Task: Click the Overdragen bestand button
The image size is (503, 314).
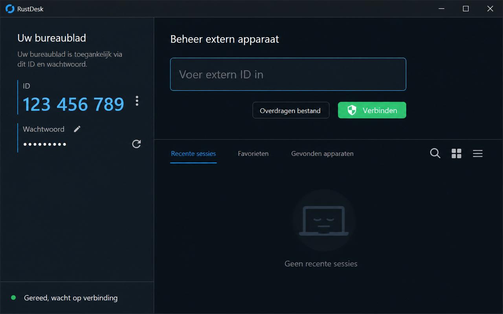Action: click(x=291, y=110)
